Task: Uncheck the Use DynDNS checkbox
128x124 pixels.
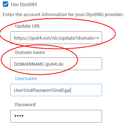Action: click(5, 4)
